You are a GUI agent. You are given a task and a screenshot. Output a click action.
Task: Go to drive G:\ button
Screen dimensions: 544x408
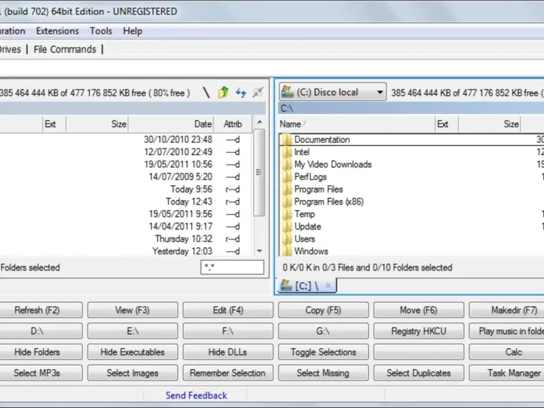click(x=324, y=331)
